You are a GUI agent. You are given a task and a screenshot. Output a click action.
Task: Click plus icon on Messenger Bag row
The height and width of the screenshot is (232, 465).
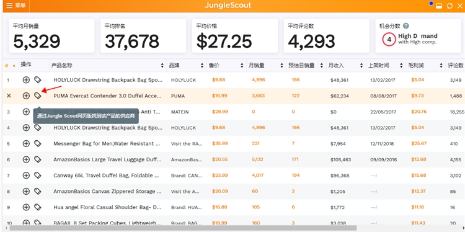[26, 143]
